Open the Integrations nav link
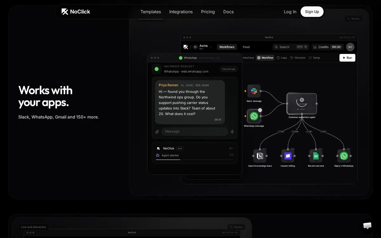 181,12
